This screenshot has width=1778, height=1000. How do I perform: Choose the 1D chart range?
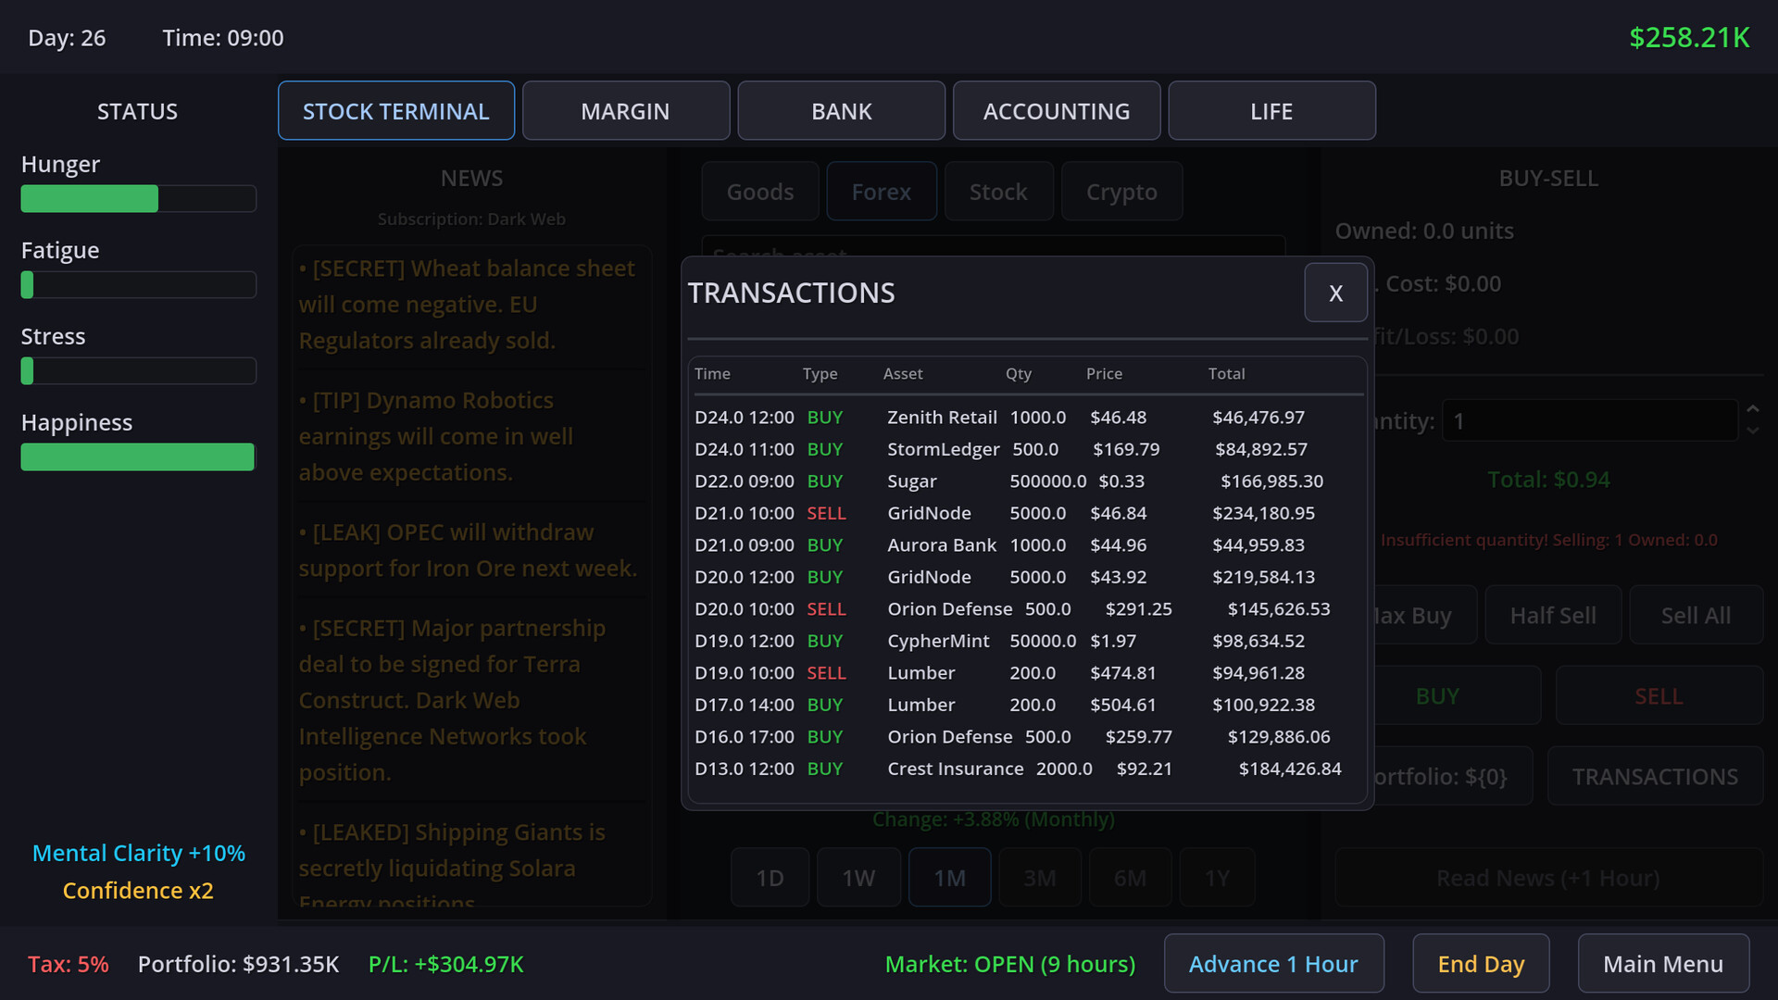tap(769, 877)
